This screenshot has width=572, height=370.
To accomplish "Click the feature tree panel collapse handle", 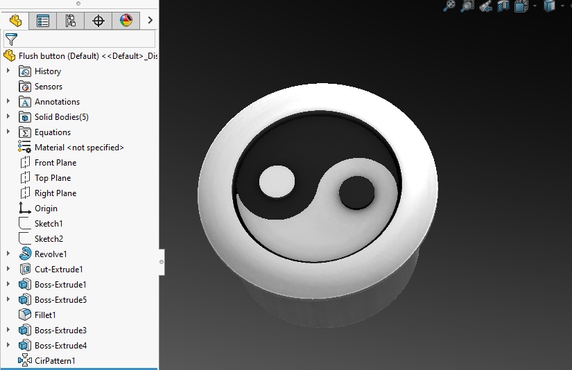I will pos(162,262).
